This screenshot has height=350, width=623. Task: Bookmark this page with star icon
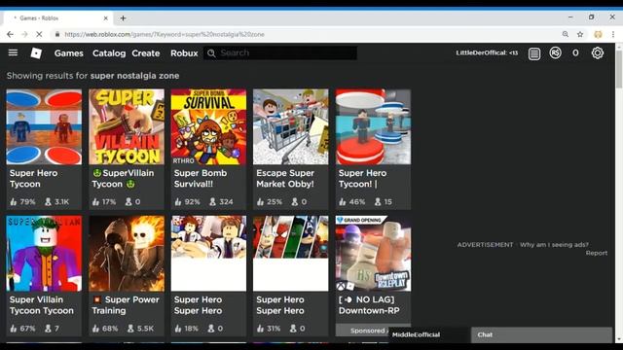(x=580, y=35)
